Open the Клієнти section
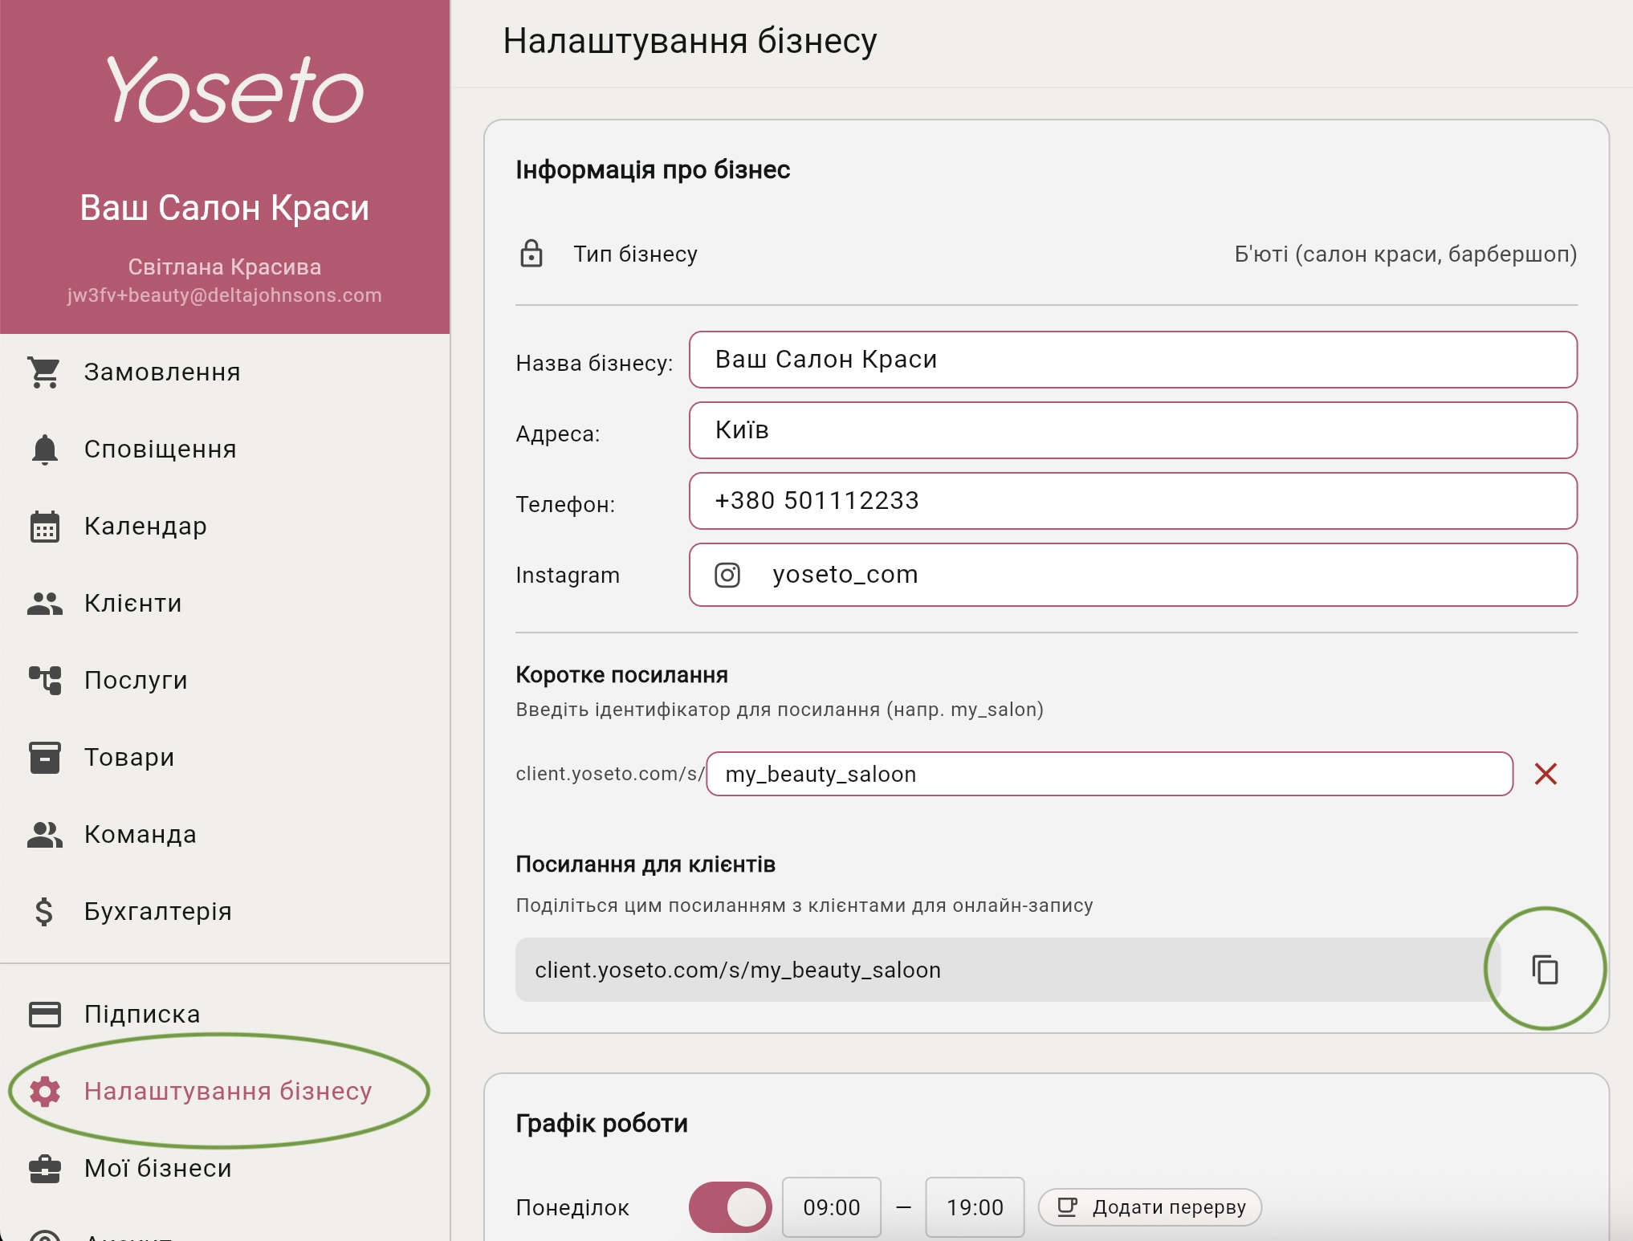This screenshot has height=1241, width=1633. click(225, 604)
